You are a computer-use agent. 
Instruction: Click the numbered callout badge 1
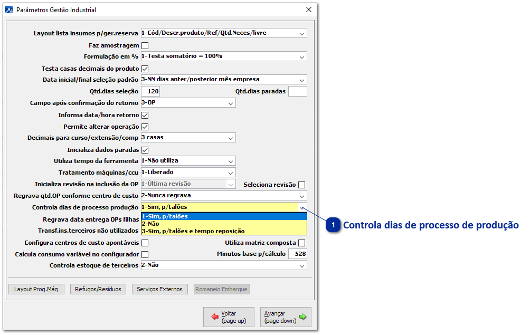(333, 225)
